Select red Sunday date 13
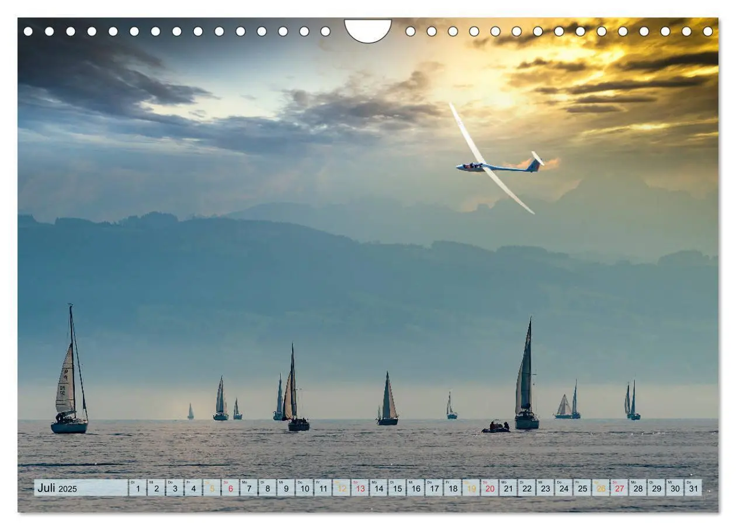Screen dimensions: 736x530 click(360, 488)
